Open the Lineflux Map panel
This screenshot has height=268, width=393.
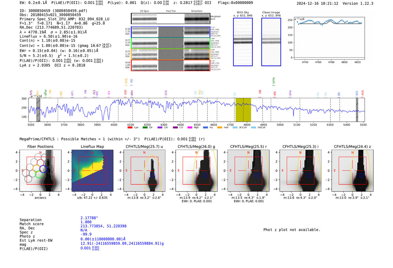pos(92,171)
